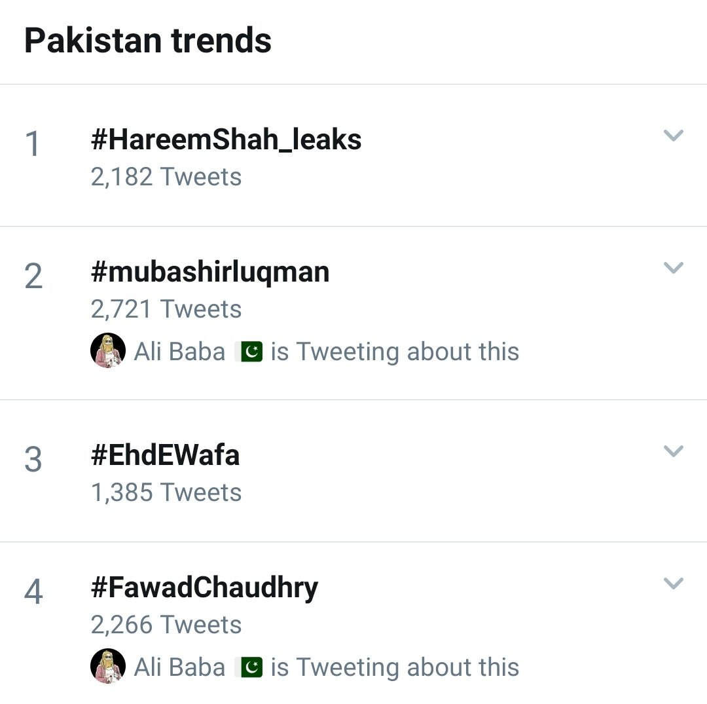707x704 pixels.
Task: Open chevron beside #FawadChaudhry trend
Action: (x=673, y=584)
